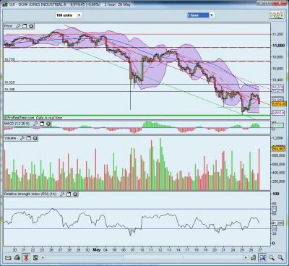The height and width of the screenshot is (266, 289).
Task: Open RSI indicator settings wrench
Action: 62,194
